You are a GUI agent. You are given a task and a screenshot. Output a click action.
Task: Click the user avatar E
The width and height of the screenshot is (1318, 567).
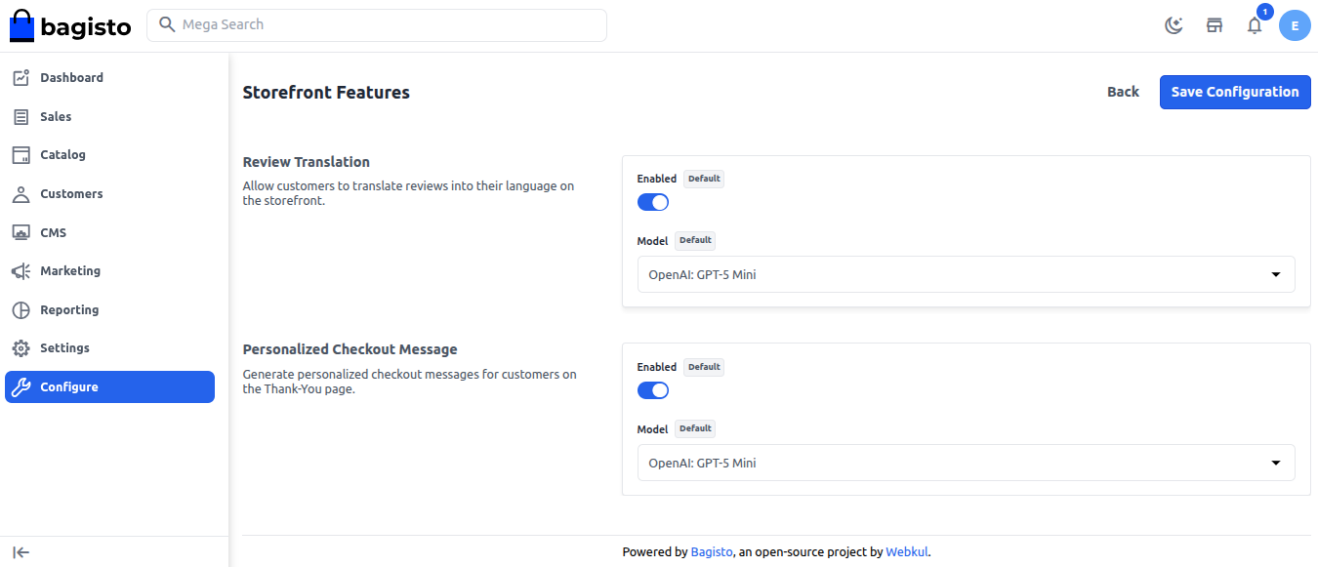1295,25
